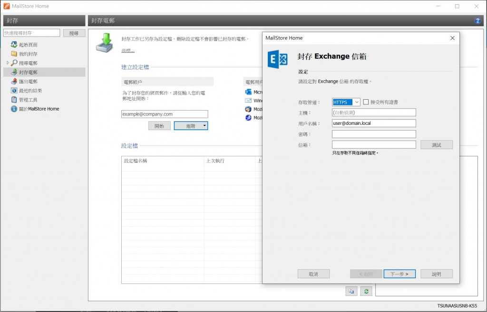Focus the 用戶名稱 username field

(x=374, y=123)
